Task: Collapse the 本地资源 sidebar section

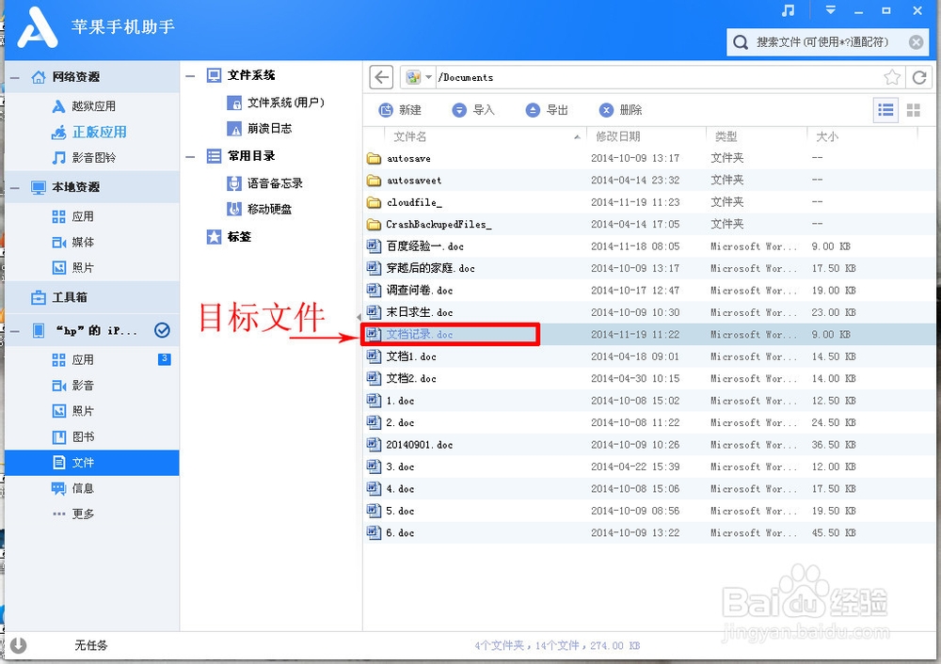Action: click(13, 186)
